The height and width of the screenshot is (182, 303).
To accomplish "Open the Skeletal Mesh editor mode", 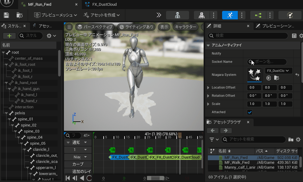I will [x=201, y=15].
